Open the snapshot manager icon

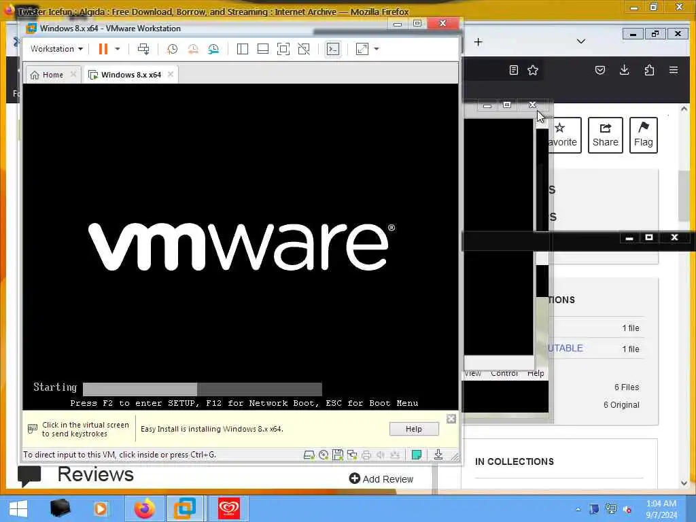pos(213,49)
